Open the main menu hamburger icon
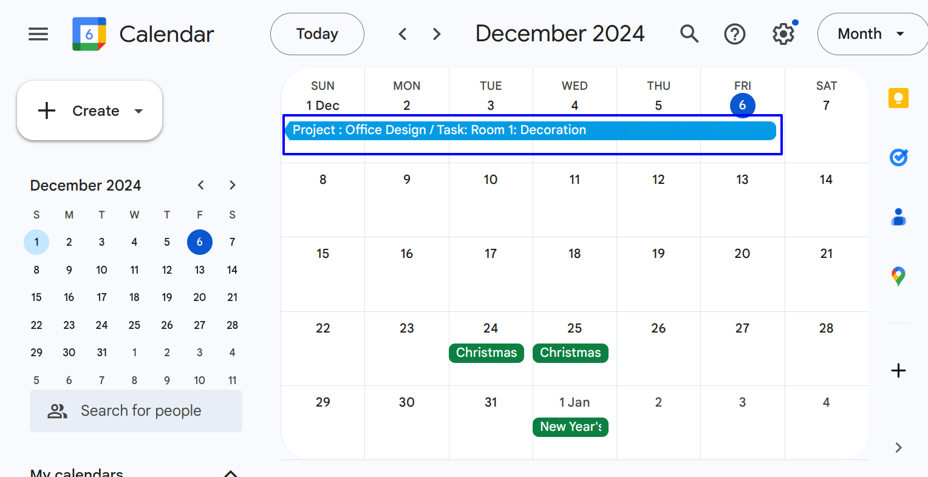 (x=38, y=34)
